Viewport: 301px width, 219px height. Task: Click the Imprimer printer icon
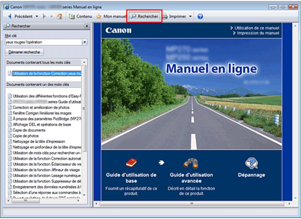[165, 17]
